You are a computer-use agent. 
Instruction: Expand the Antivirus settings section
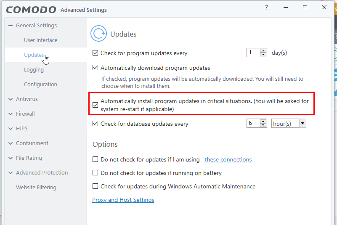pos(11,99)
